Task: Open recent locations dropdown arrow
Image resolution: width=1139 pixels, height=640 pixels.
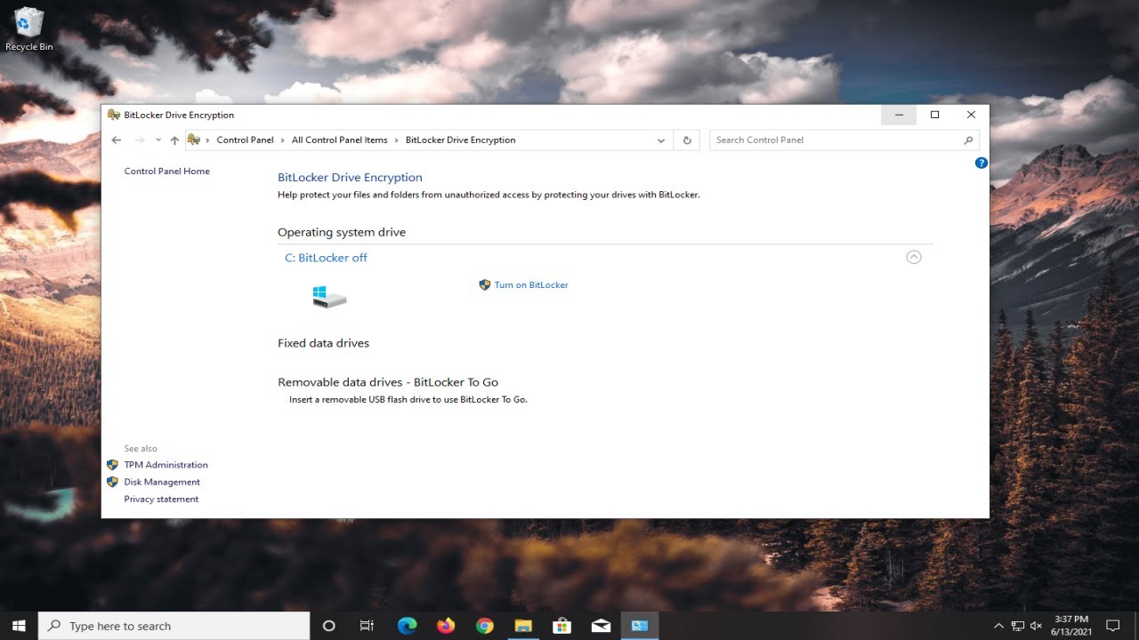Action: 158,140
